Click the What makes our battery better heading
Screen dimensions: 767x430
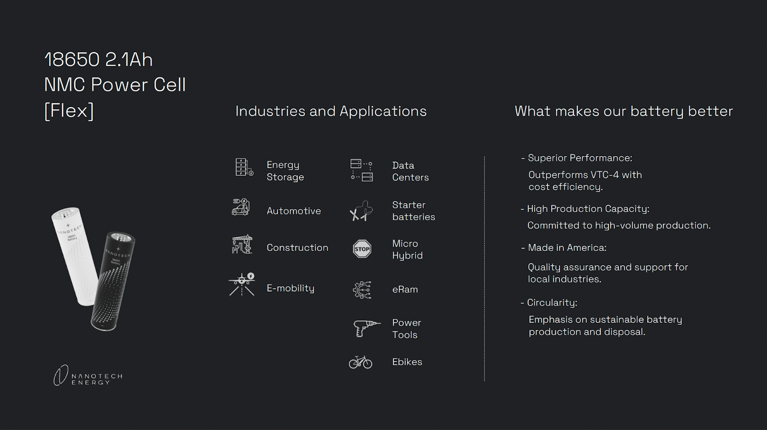[x=624, y=111]
